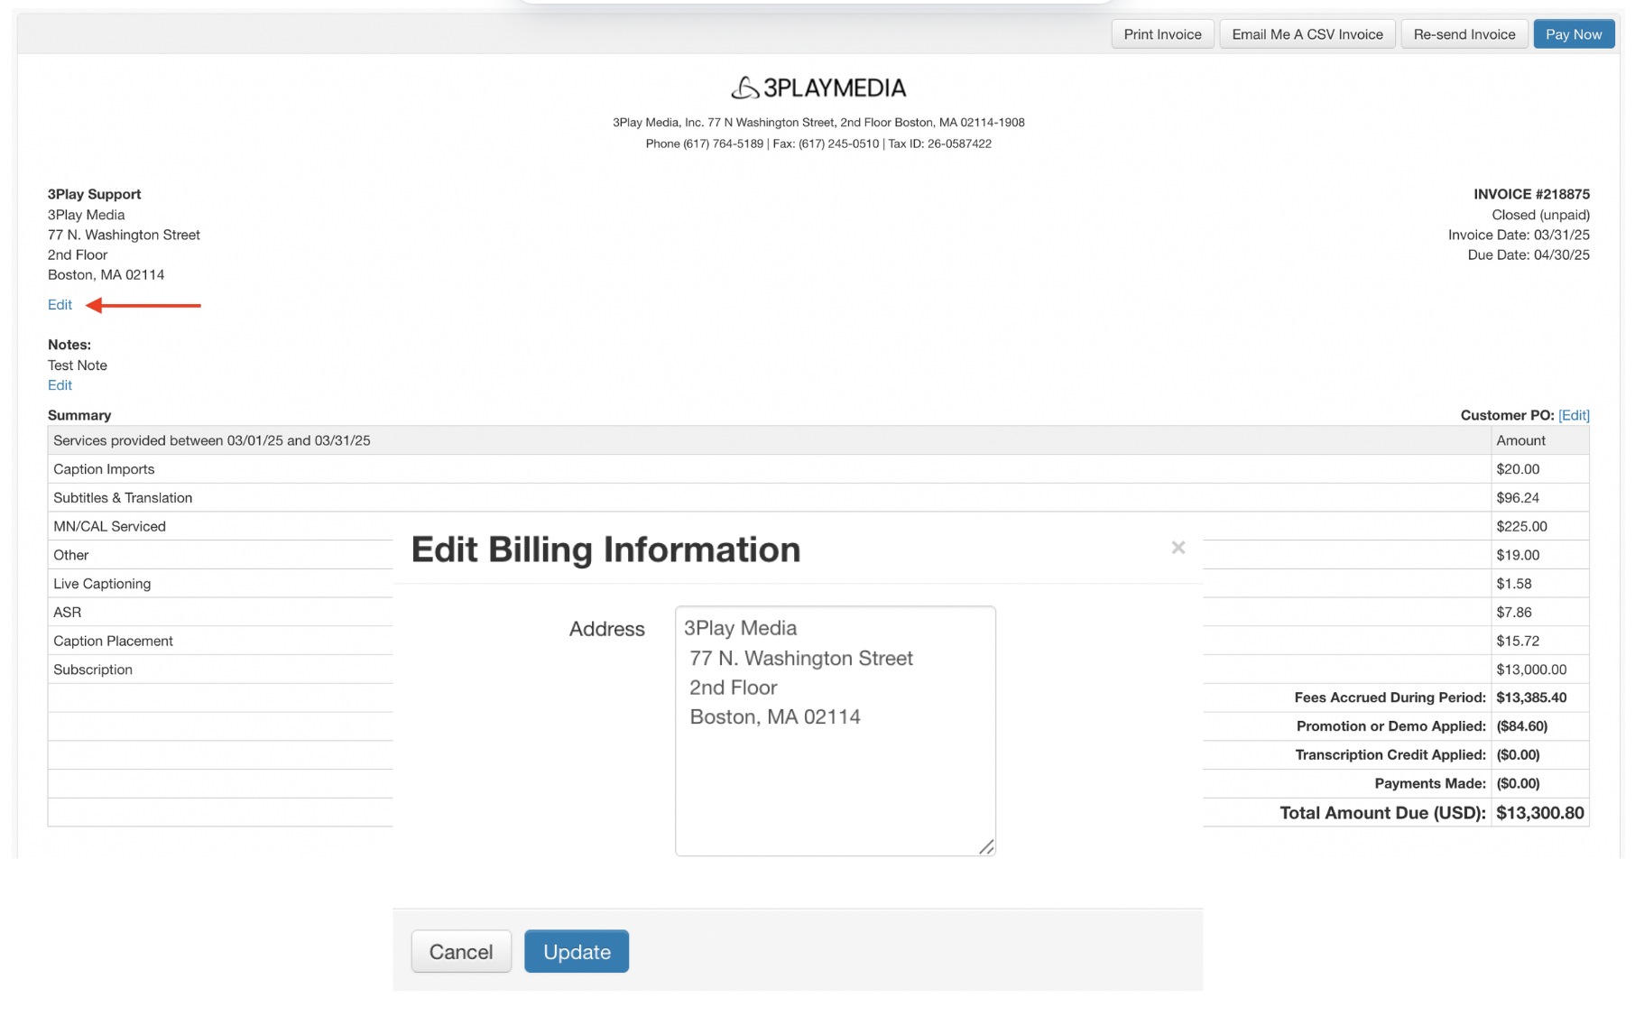Click the Closed (unpaid) status text

(x=1540, y=215)
